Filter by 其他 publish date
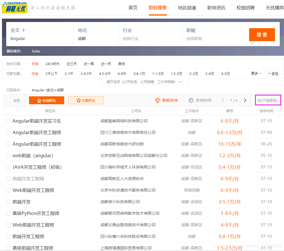The height and width of the screenshot is (251, 284). [x=121, y=64]
